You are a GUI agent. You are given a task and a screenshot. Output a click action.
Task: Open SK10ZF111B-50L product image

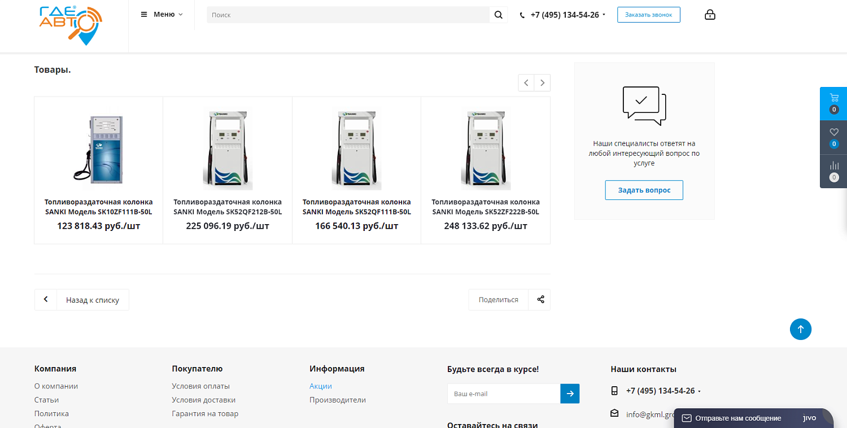[x=99, y=149]
